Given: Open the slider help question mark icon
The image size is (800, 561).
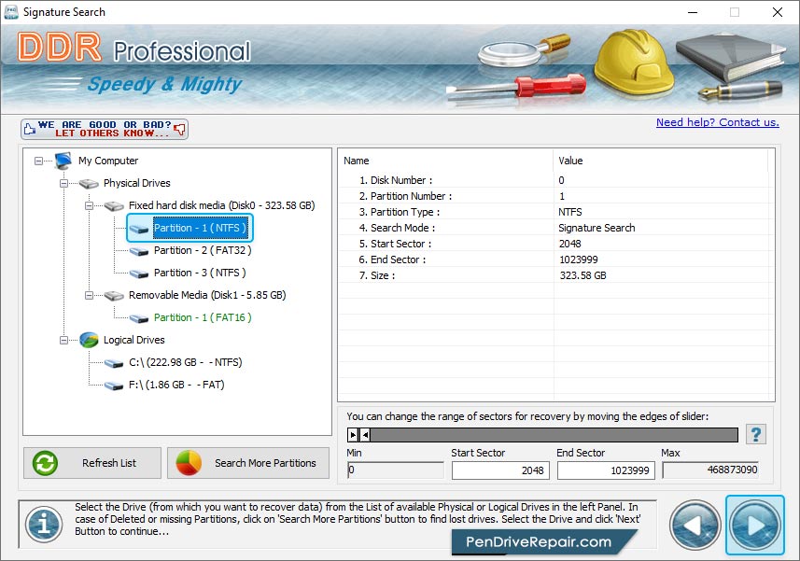Looking at the screenshot, I should point(755,435).
